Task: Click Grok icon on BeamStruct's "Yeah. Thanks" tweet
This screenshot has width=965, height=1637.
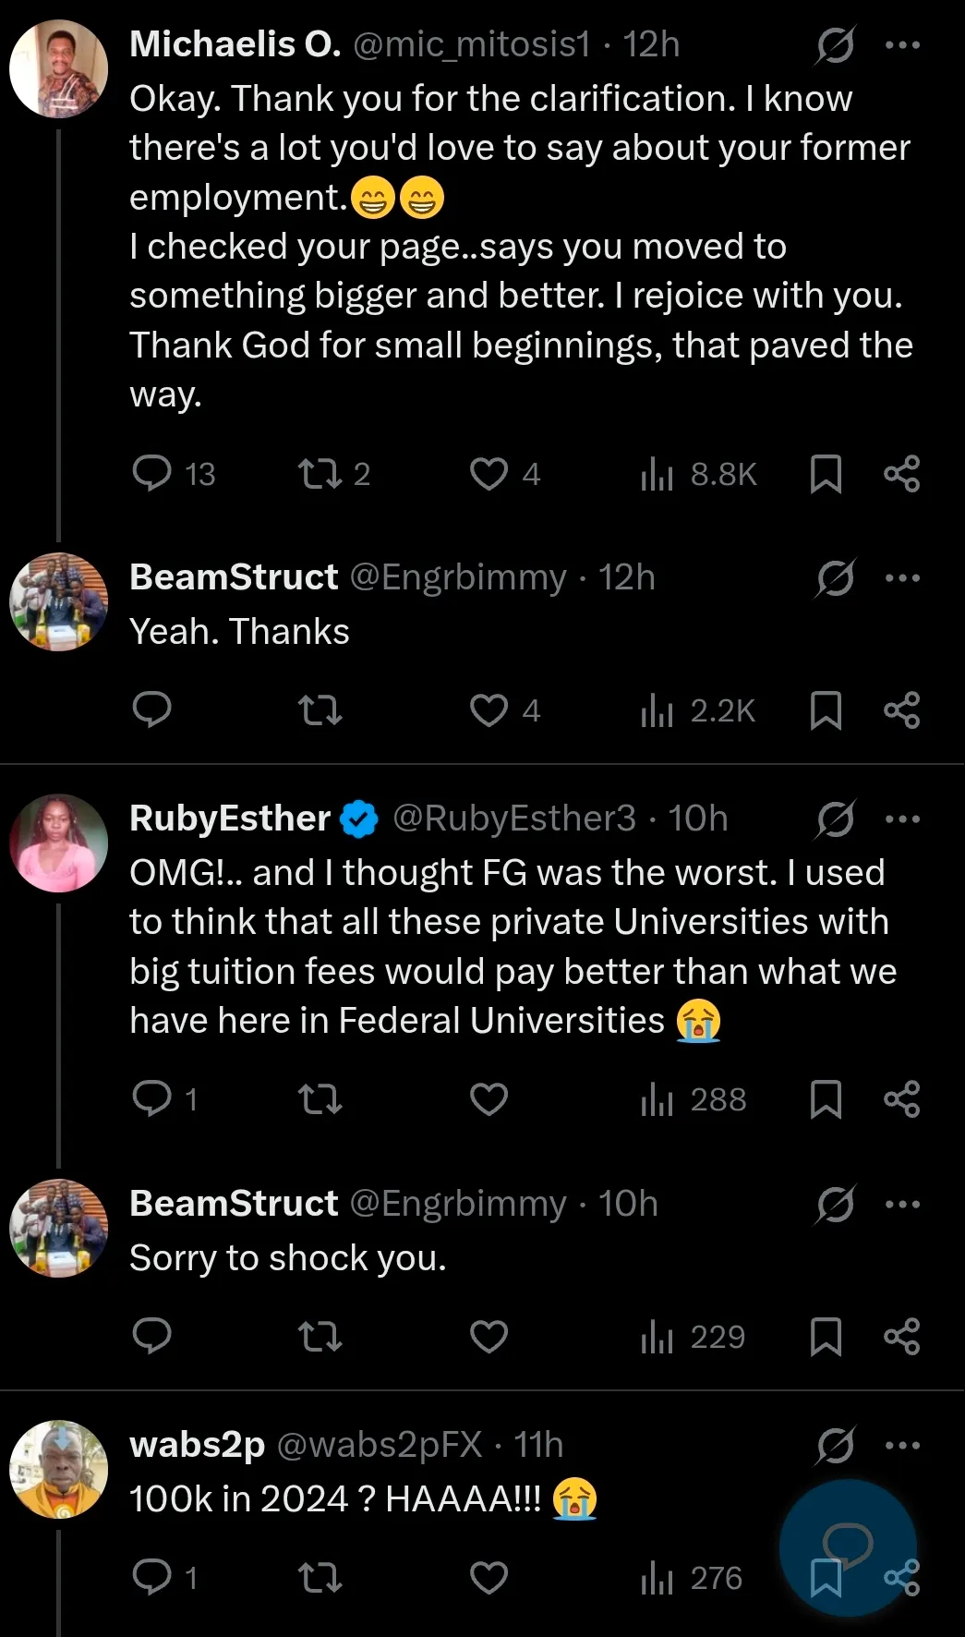Action: [x=836, y=578]
